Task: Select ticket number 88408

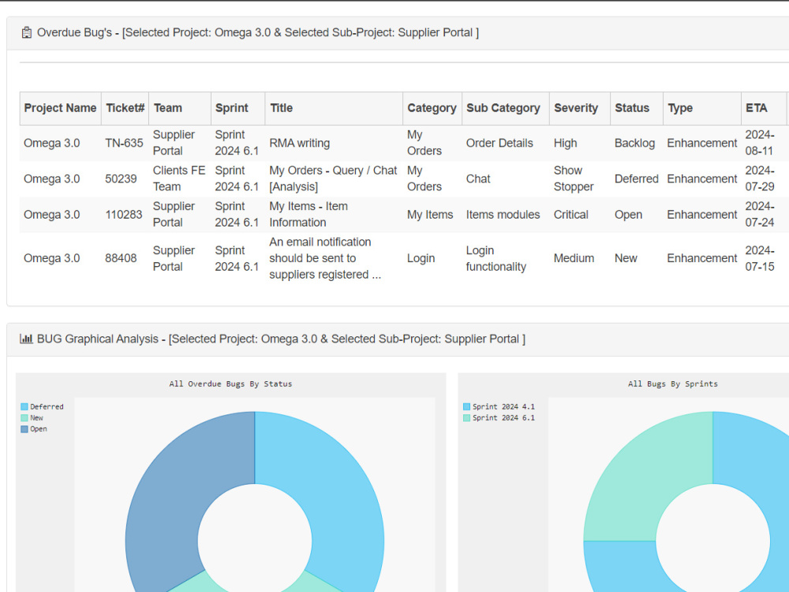Action: pyautogui.click(x=121, y=258)
